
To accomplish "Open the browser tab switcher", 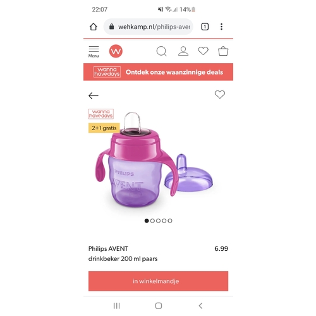I will (x=205, y=27).
